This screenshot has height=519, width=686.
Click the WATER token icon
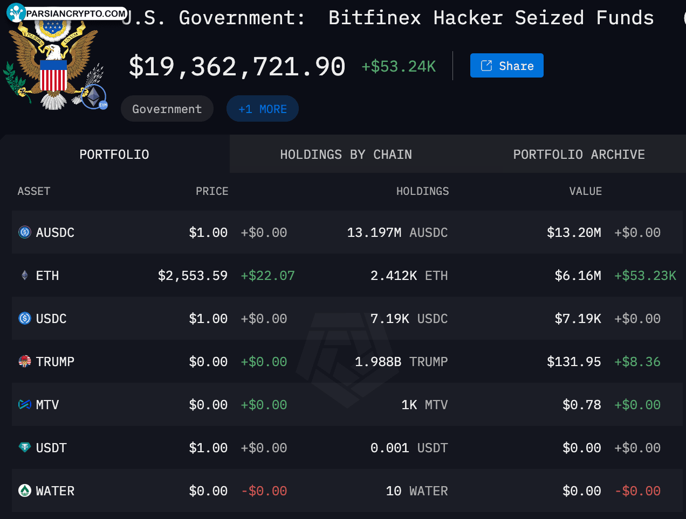(x=25, y=490)
